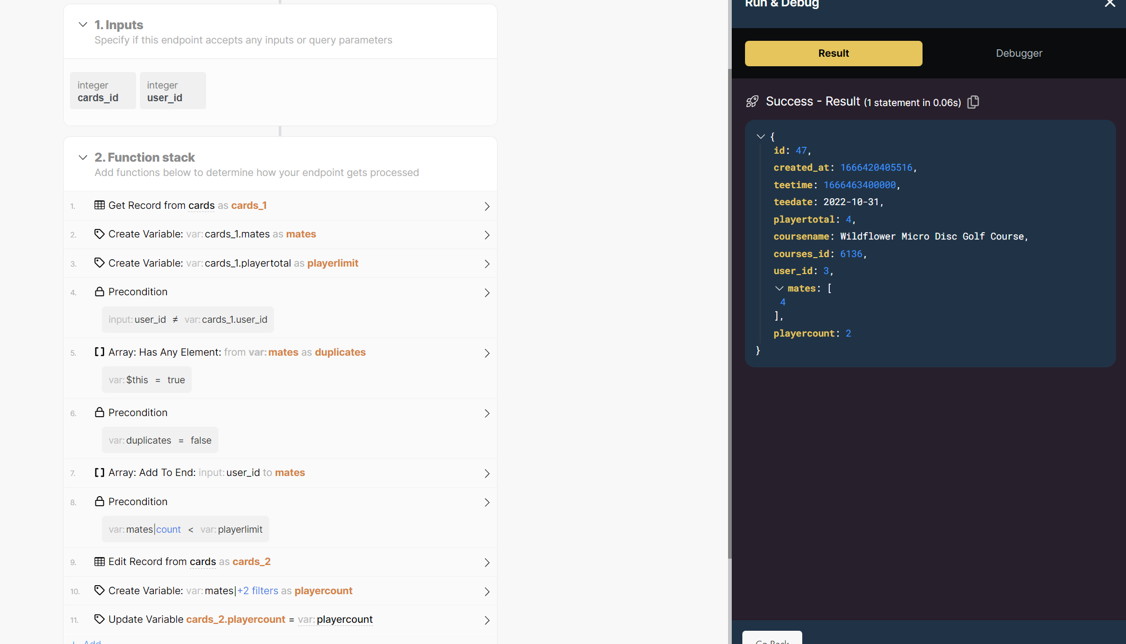Screen dimensions: 1126x644
Task: Click the duplicates = false condition box
Action: coord(160,440)
